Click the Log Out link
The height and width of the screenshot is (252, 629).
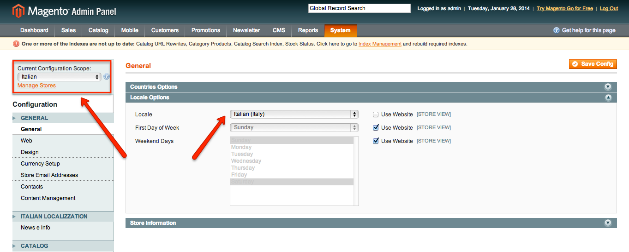point(609,8)
